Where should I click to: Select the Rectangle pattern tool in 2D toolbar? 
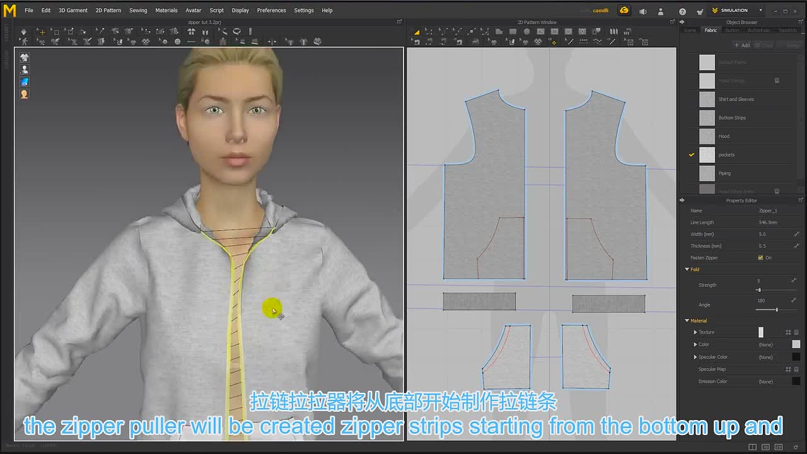(x=513, y=32)
